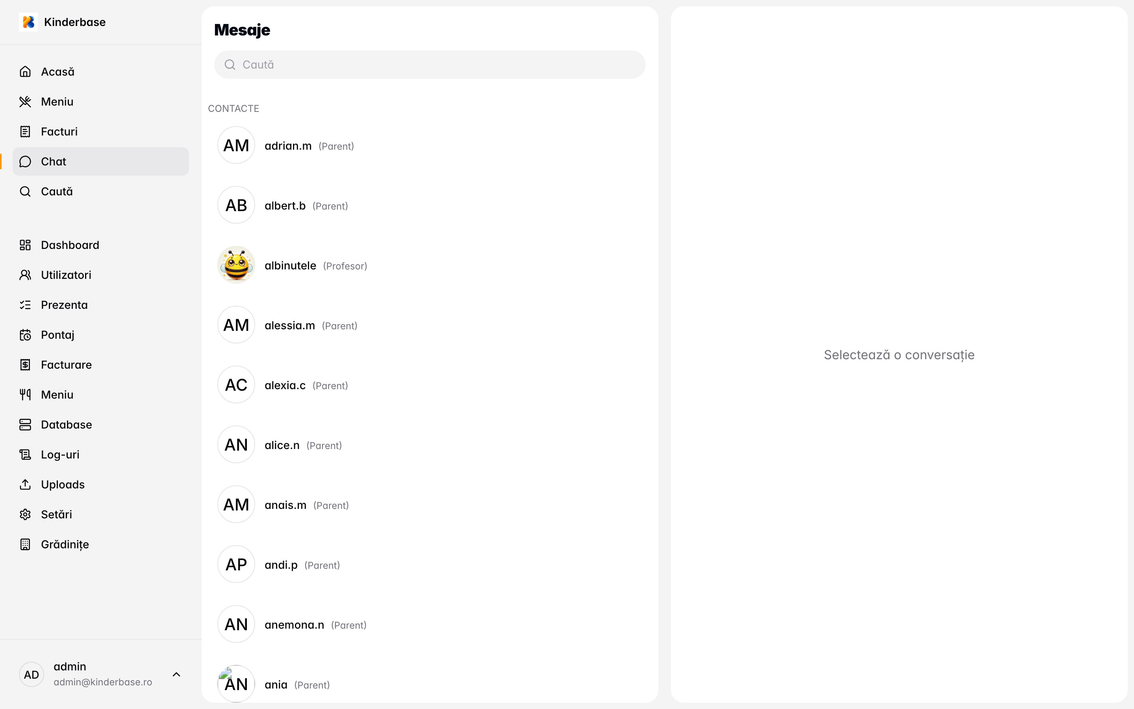Click the Pontaj calendar-clock icon
Image resolution: width=1134 pixels, height=709 pixels.
(x=25, y=335)
